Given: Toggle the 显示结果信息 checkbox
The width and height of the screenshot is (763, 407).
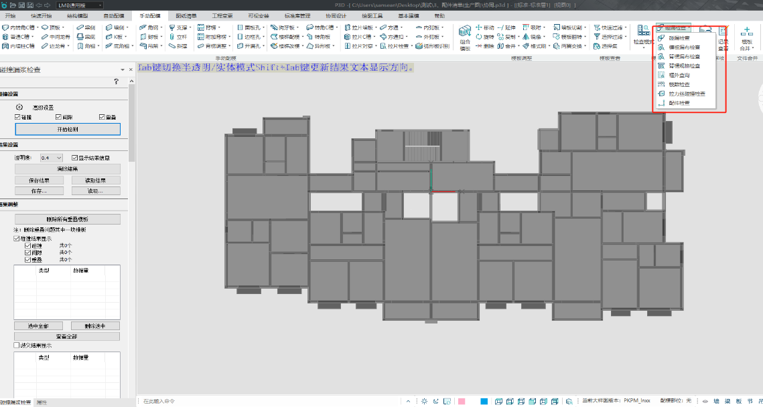Looking at the screenshot, I should click(x=74, y=158).
